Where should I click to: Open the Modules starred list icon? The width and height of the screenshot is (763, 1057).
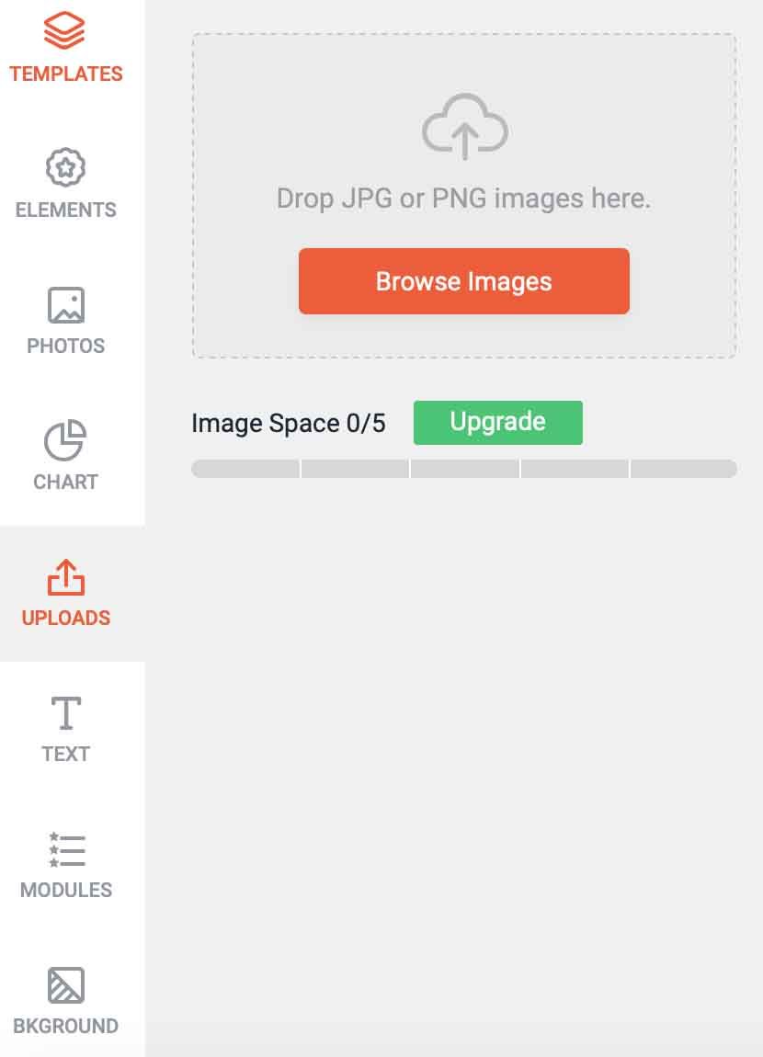click(67, 849)
